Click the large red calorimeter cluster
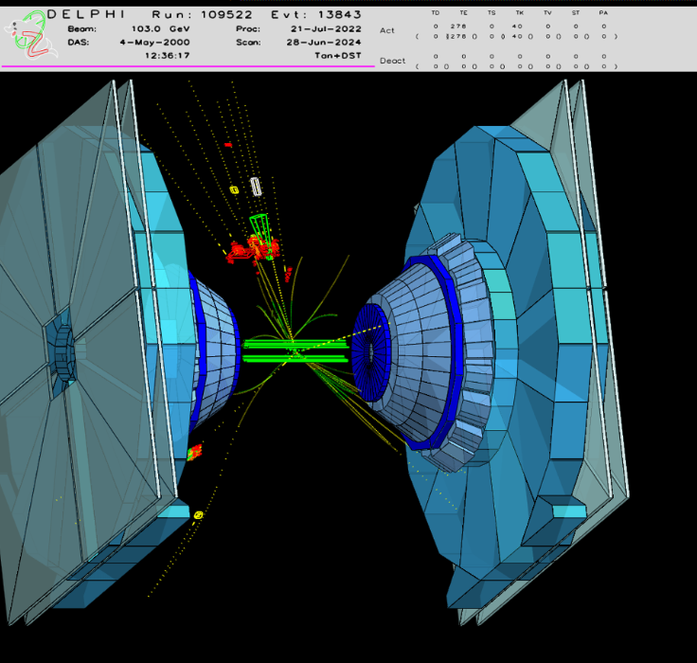The width and height of the screenshot is (697, 663). [250, 250]
